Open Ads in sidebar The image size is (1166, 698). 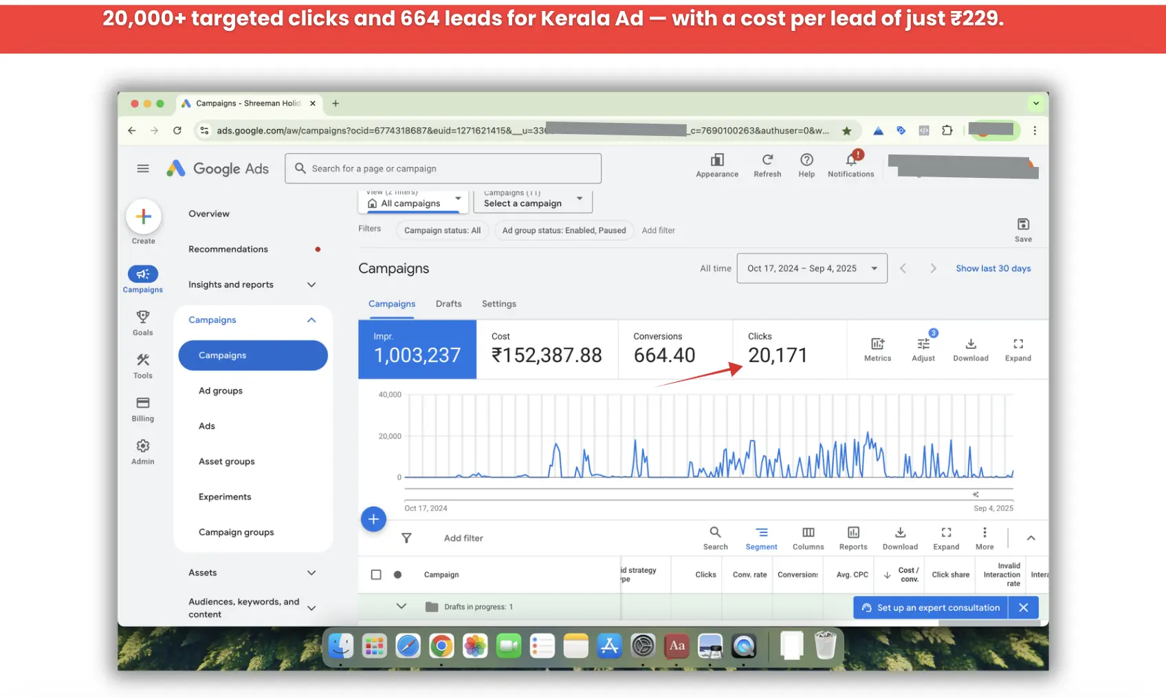click(207, 426)
